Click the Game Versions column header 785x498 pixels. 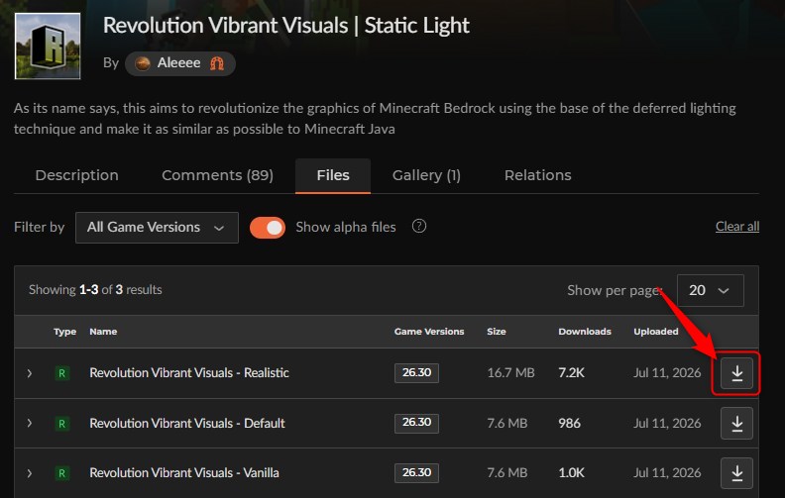point(429,332)
